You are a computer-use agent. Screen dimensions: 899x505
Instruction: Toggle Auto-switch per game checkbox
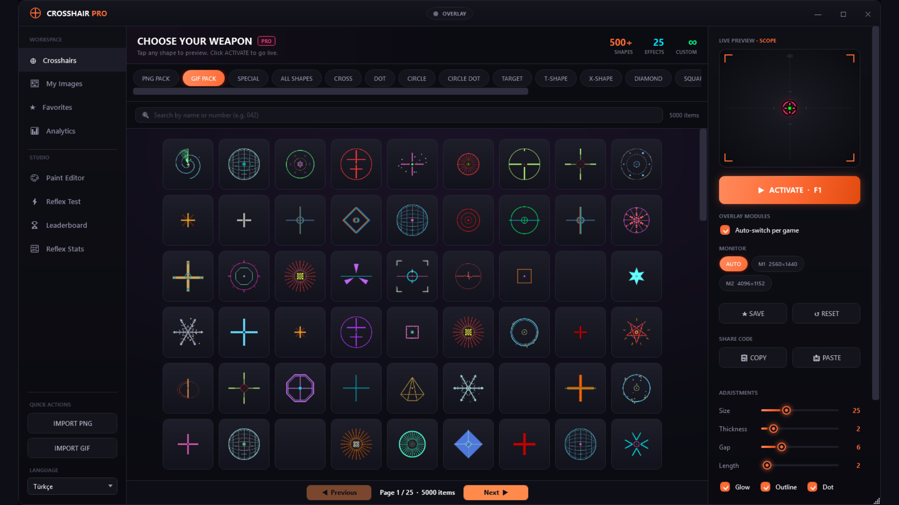(x=725, y=230)
